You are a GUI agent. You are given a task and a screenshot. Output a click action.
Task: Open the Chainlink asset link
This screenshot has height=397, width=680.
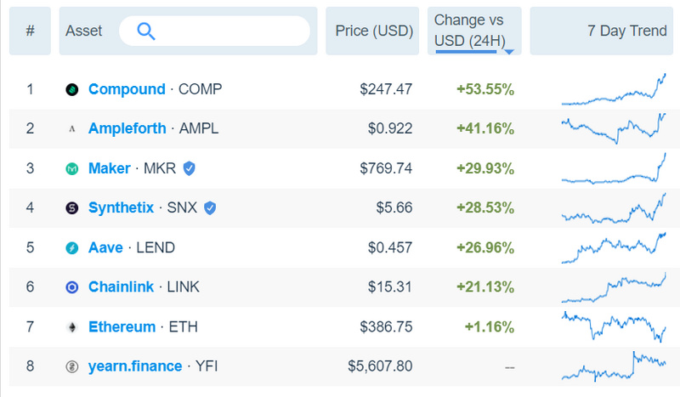point(121,287)
